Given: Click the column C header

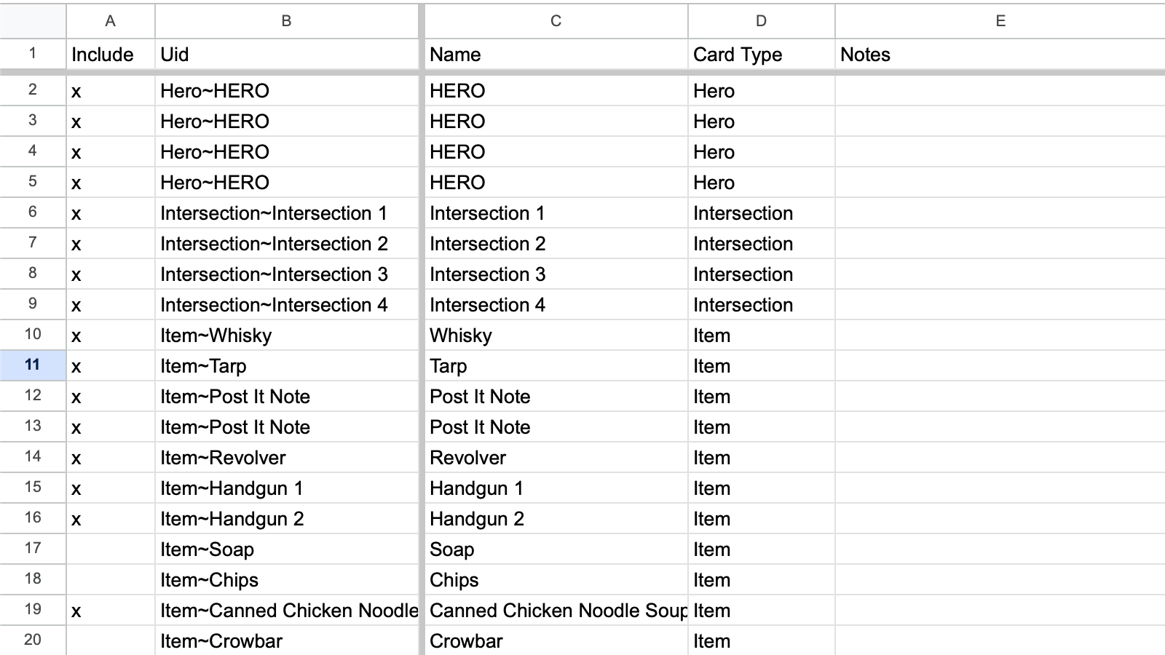Looking at the screenshot, I should pos(556,21).
